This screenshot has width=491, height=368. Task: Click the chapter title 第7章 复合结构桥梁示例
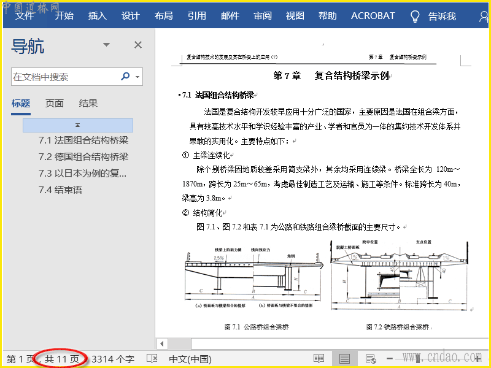[x=331, y=75]
